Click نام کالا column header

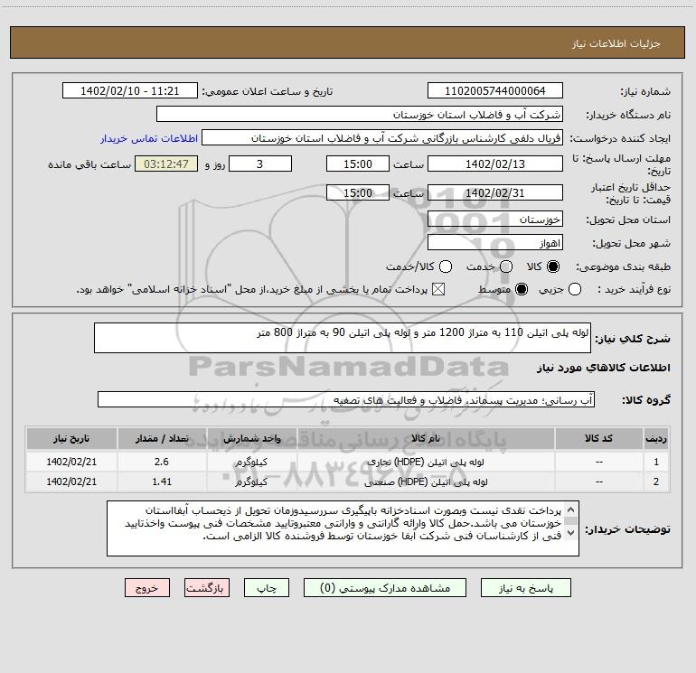pyautogui.click(x=426, y=438)
